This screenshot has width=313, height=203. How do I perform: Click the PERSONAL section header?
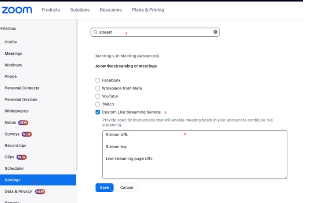(x=9, y=29)
